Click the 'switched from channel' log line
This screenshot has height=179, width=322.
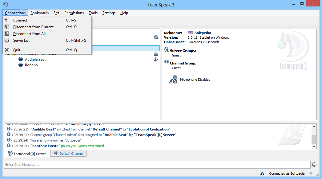(100, 129)
